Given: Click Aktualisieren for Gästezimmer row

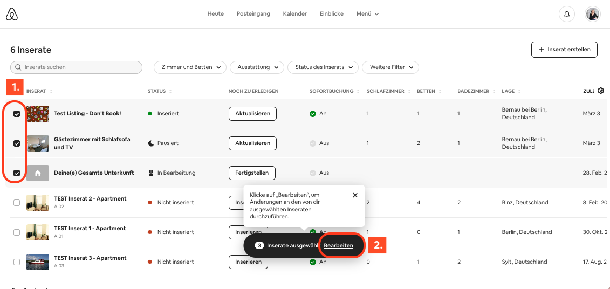Looking at the screenshot, I should click(x=252, y=143).
